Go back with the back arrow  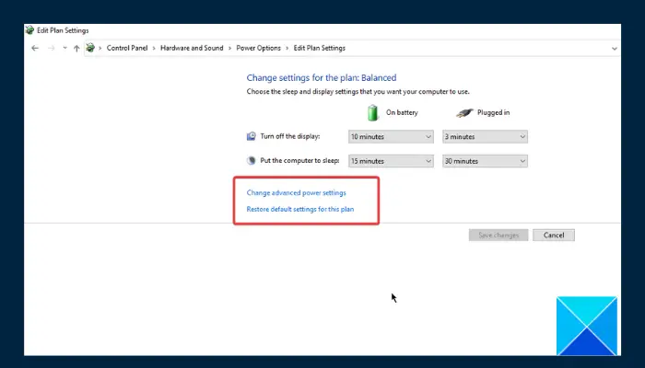click(35, 48)
